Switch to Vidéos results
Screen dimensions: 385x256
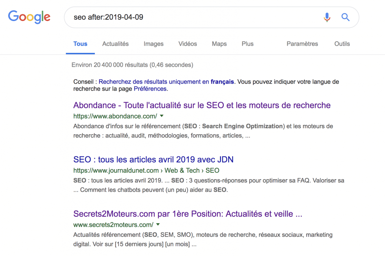(188, 44)
